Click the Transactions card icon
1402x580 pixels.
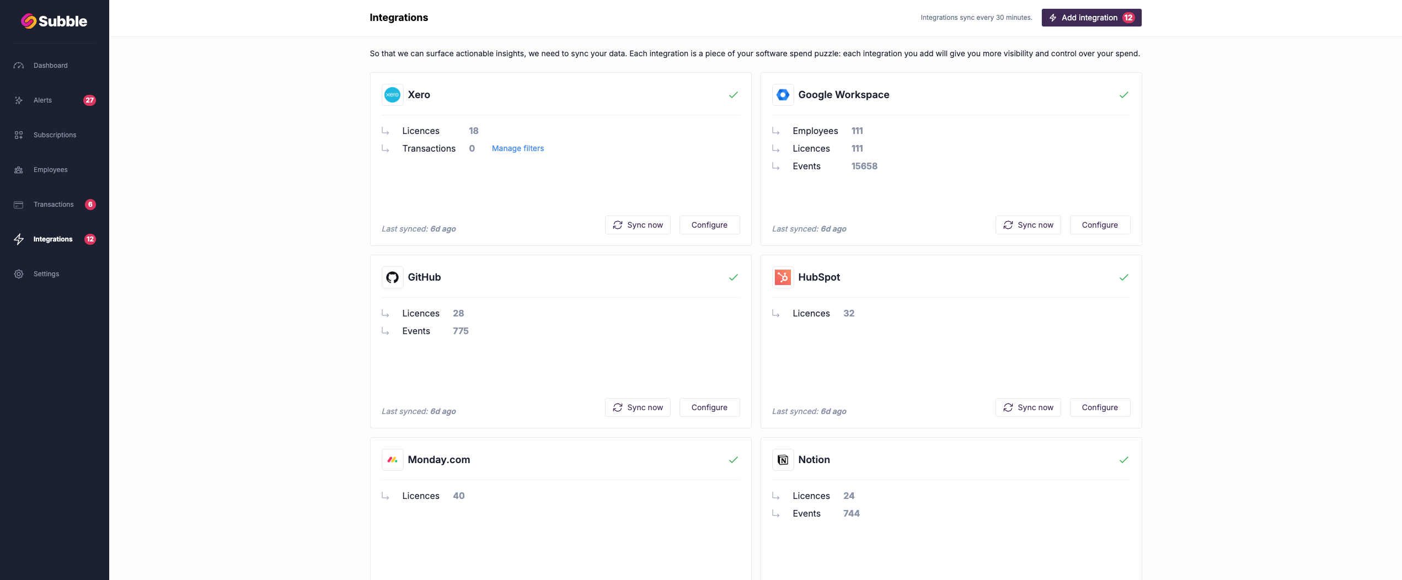point(19,205)
